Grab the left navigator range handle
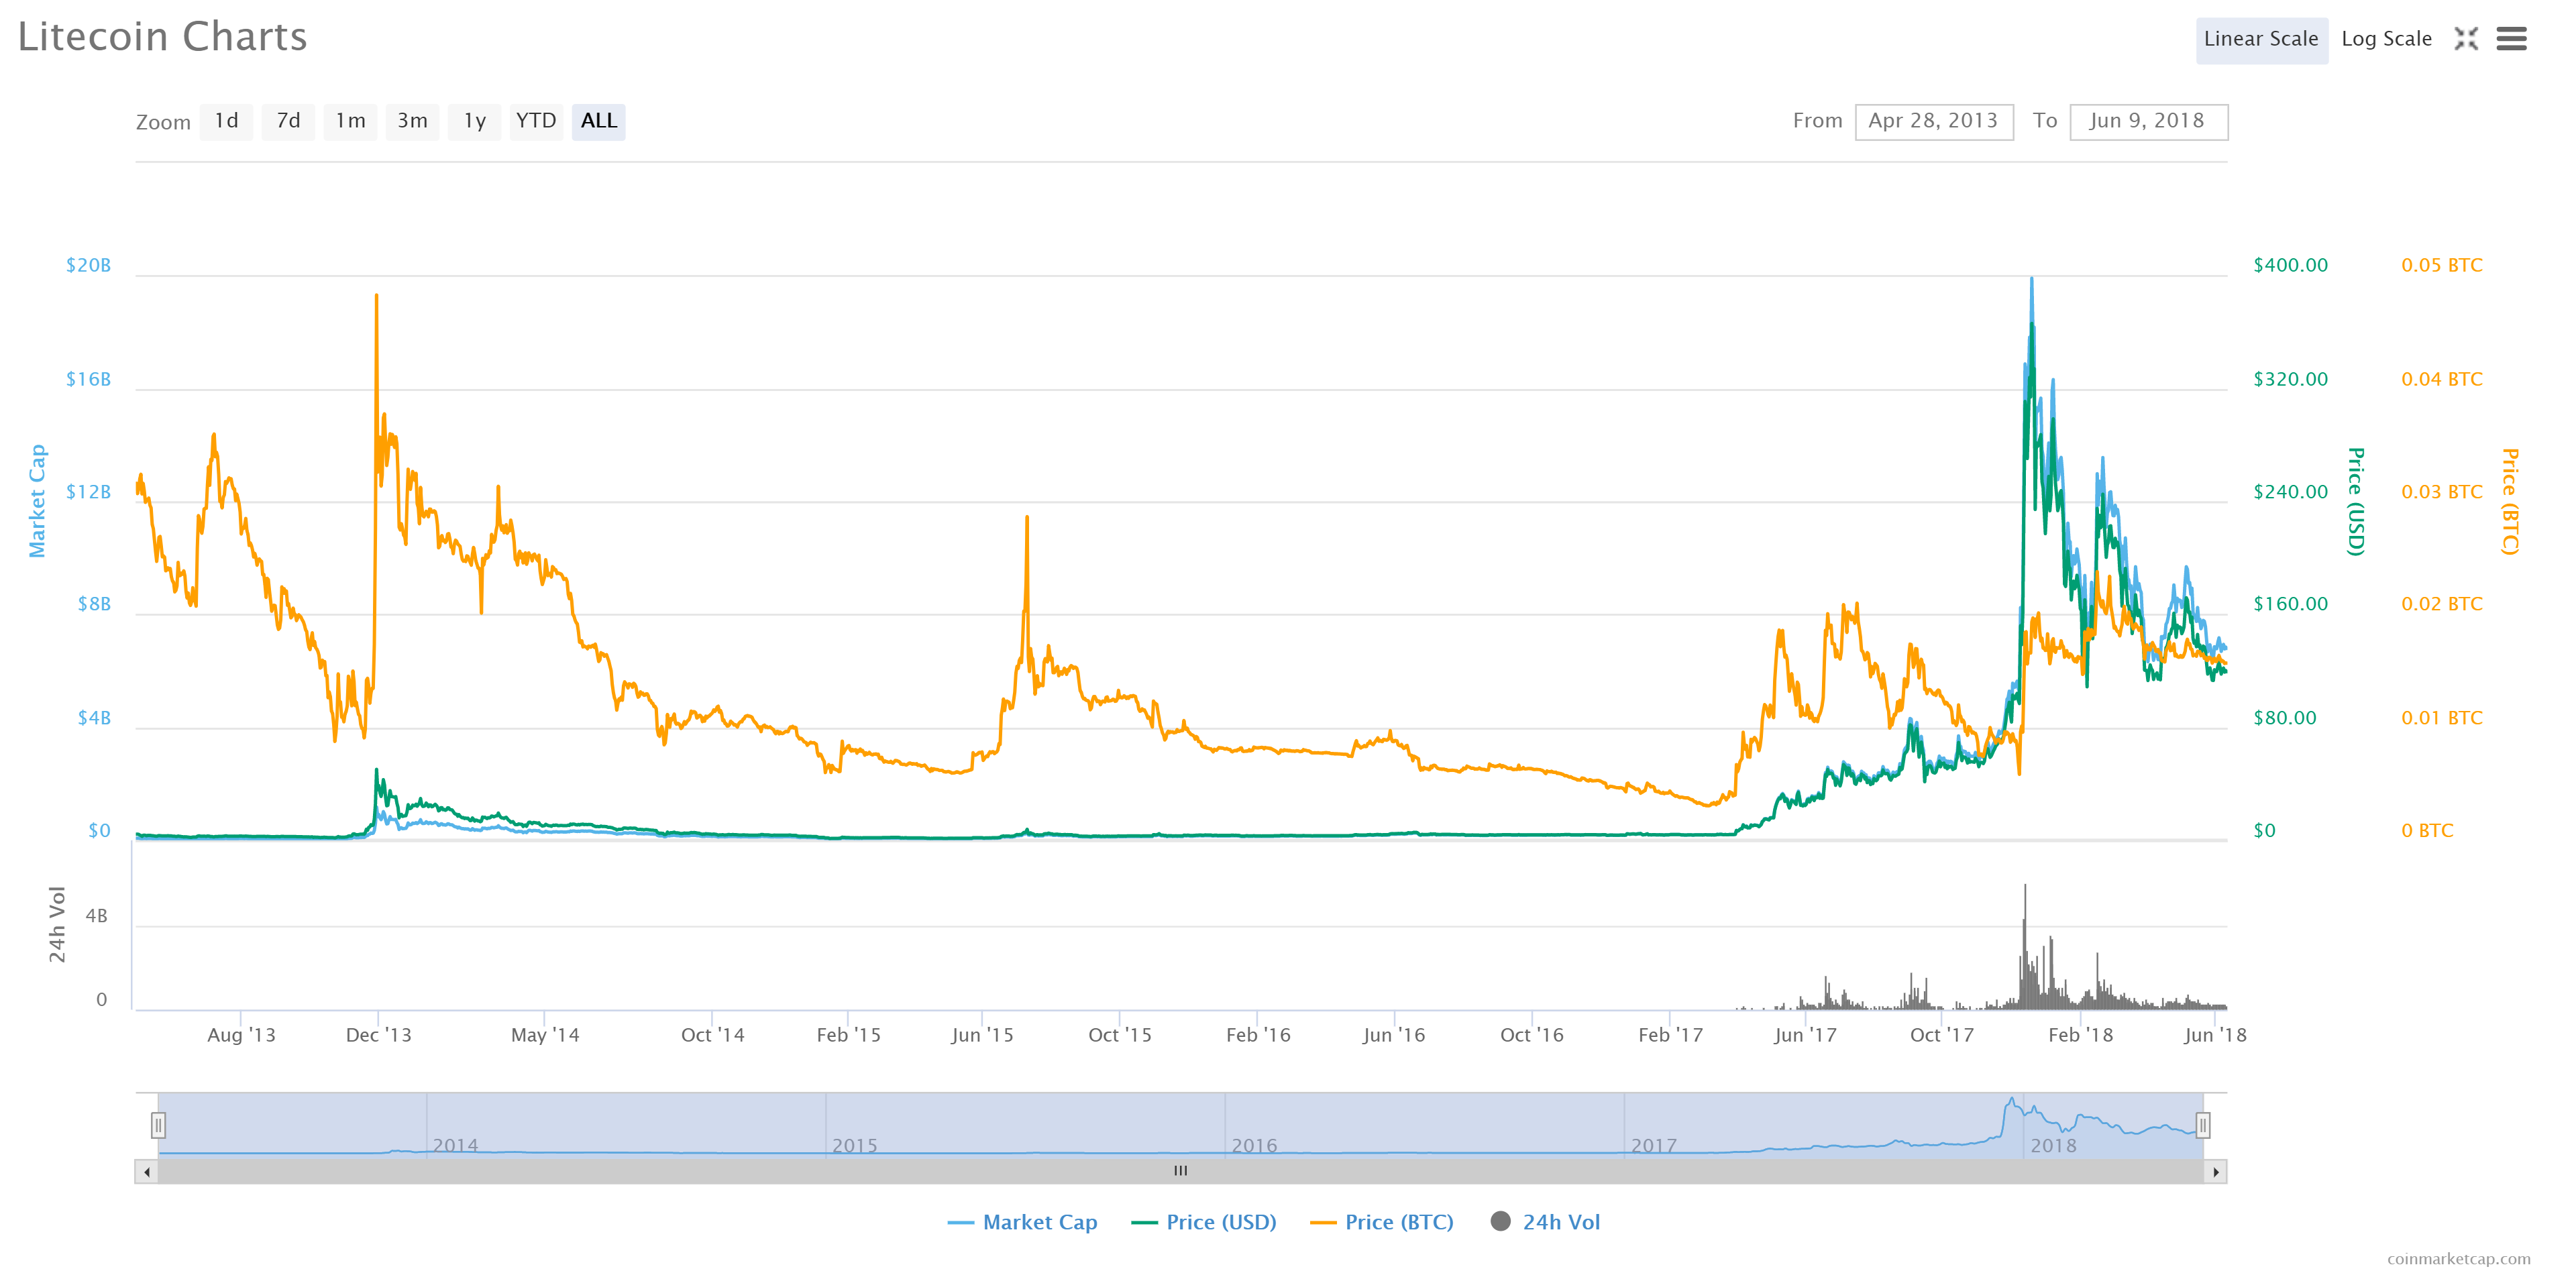Screen dimensions: 2576x1273 [158, 1126]
